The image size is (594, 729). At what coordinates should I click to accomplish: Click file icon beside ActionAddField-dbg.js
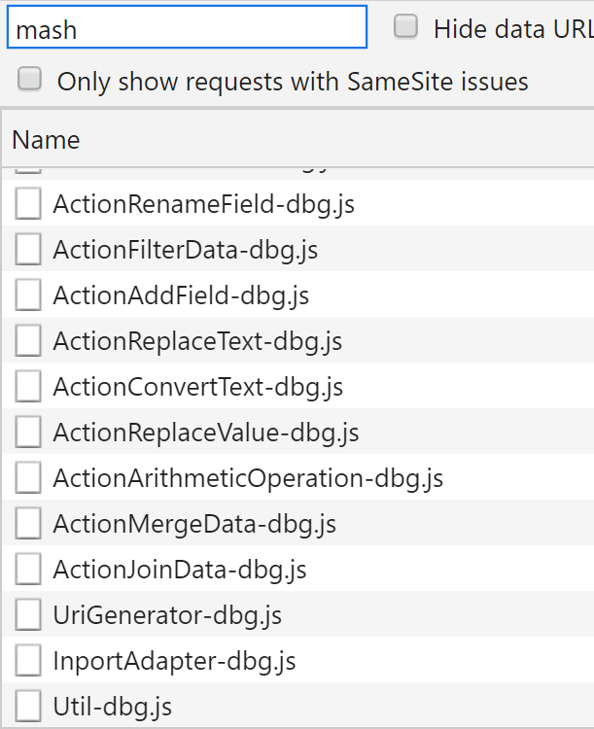click(x=29, y=295)
